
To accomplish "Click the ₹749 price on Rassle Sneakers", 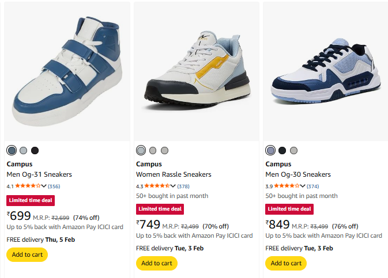I will [x=148, y=224].
